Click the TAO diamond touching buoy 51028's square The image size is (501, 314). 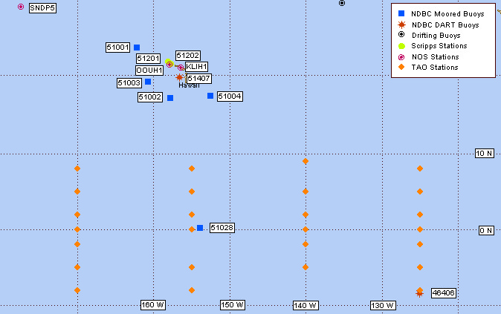[192, 229]
